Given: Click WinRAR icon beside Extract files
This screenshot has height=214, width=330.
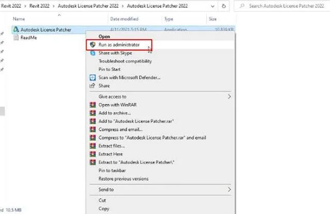Looking at the screenshot, I should point(93,146).
